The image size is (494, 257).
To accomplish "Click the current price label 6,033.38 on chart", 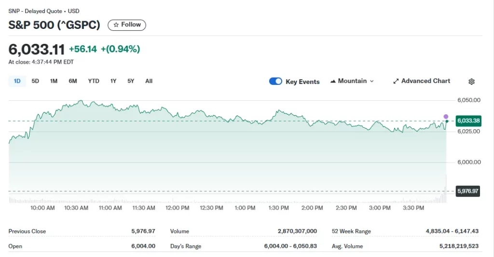I will (468, 121).
